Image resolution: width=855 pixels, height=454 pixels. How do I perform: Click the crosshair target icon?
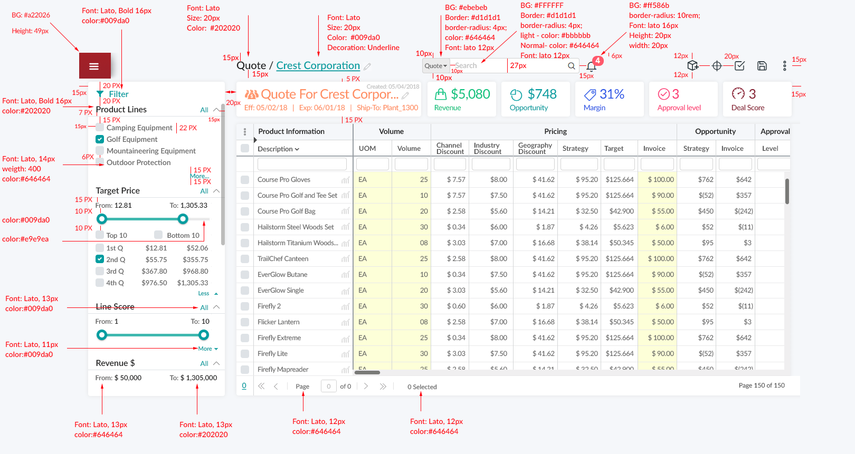coord(717,66)
